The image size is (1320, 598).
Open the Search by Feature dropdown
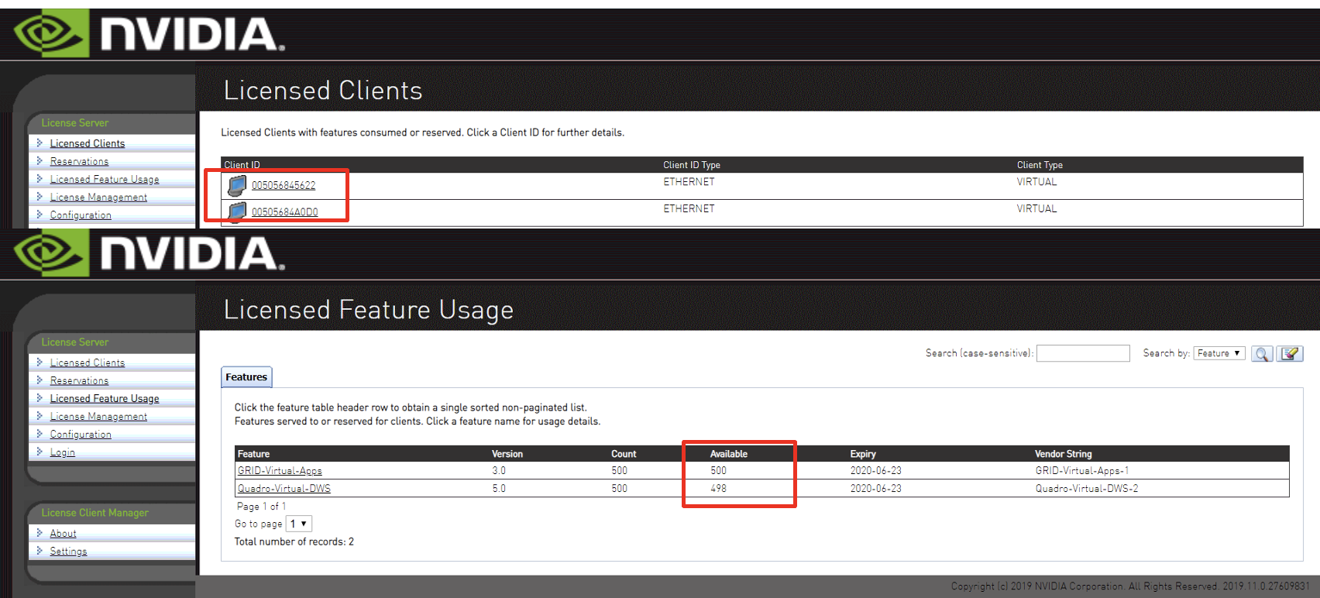click(1219, 353)
